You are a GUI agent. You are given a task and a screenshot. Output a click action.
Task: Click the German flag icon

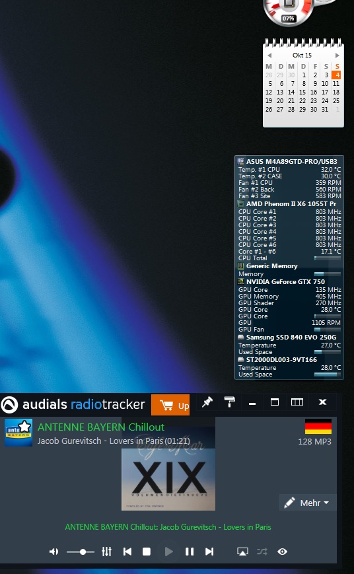318,427
